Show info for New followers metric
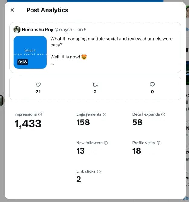 tap(106, 143)
